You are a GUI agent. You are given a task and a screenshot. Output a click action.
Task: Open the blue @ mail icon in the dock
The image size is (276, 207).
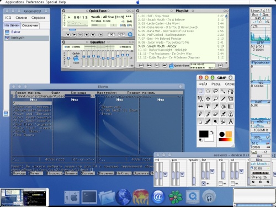158,197
